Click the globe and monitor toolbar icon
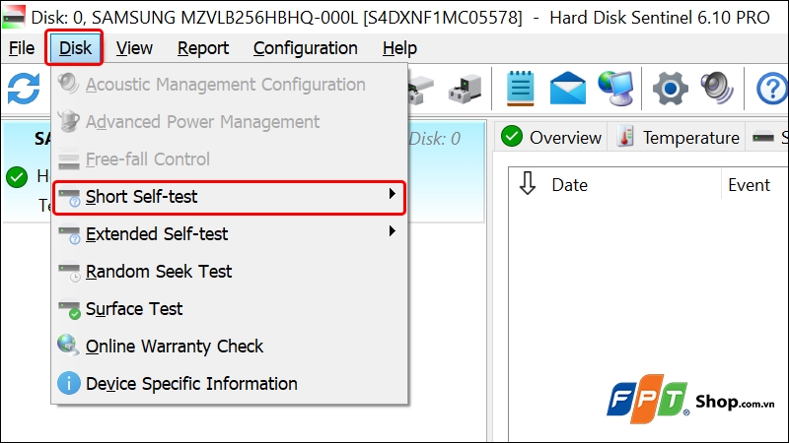The height and width of the screenshot is (443, 789). 615,89
